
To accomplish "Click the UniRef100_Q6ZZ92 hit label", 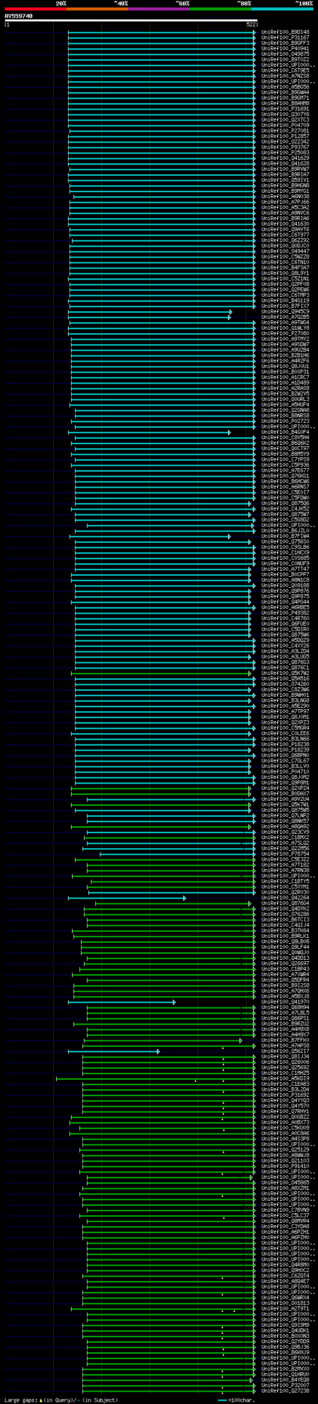I will (x=285, y=241).
